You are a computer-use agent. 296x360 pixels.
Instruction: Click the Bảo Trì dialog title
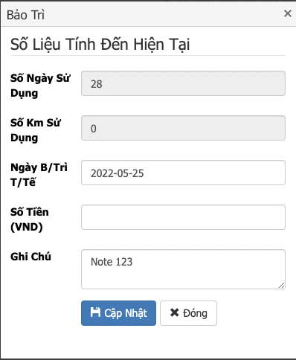25,15
